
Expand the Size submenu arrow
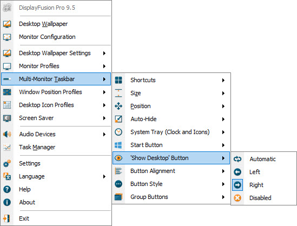(x=223, y=94)
